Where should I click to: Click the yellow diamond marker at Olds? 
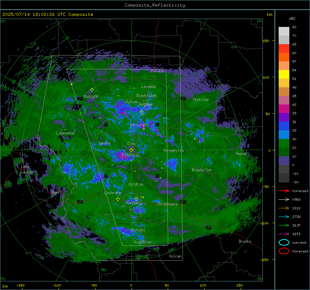131,150
